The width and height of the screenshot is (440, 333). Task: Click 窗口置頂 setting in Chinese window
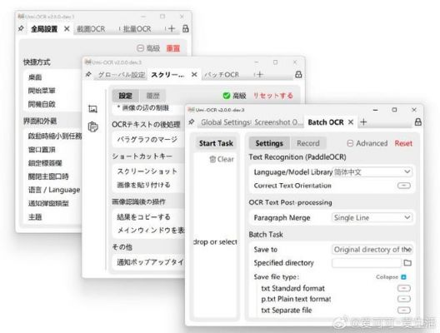click(x=42, y=149)
